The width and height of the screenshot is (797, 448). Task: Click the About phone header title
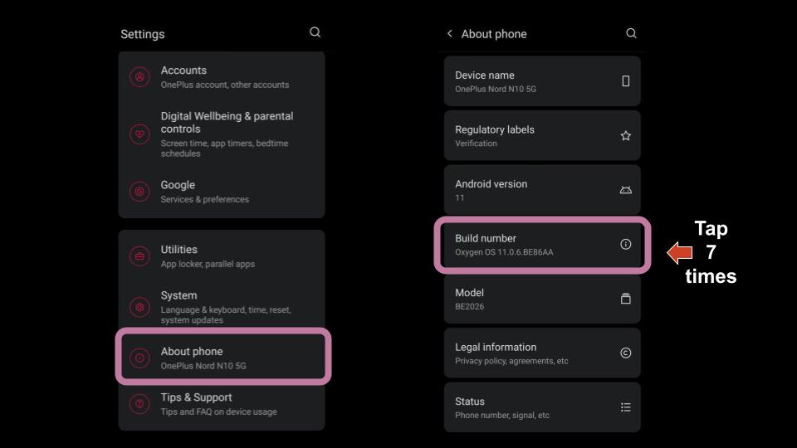pyautogui.click(x=493, y=34)
